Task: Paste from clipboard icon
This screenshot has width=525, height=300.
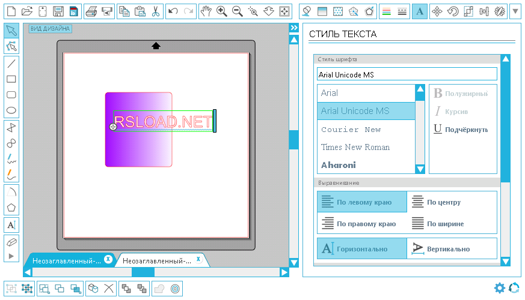Action: tap(140, 11)
